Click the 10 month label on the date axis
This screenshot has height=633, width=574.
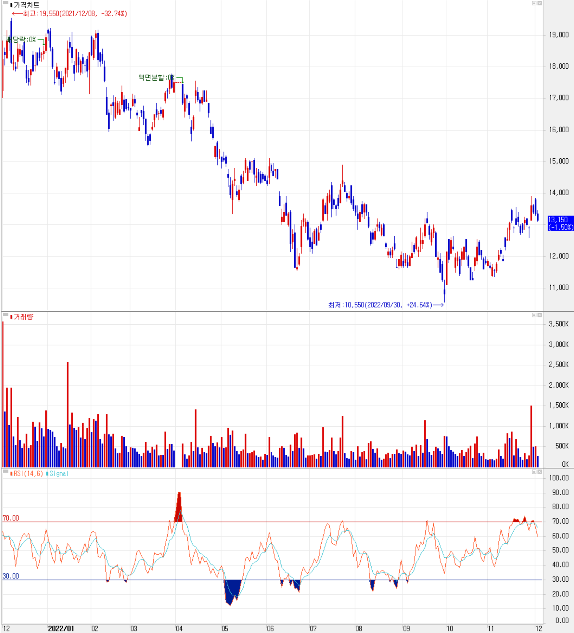click(450, 629)
